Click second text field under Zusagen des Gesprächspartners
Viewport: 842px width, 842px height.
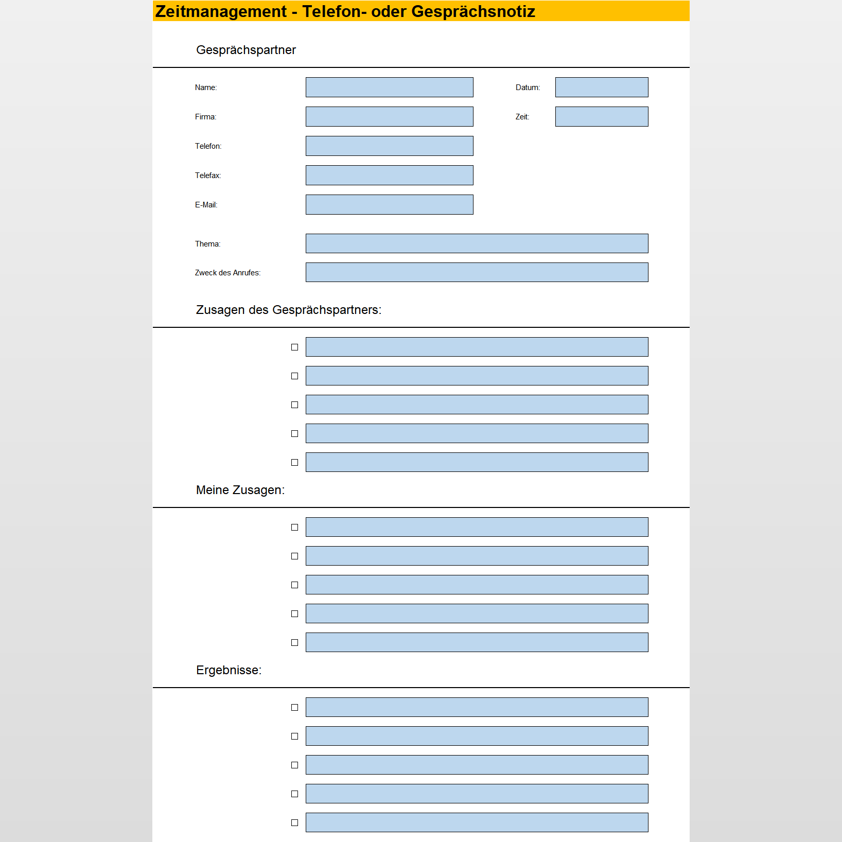477,376
